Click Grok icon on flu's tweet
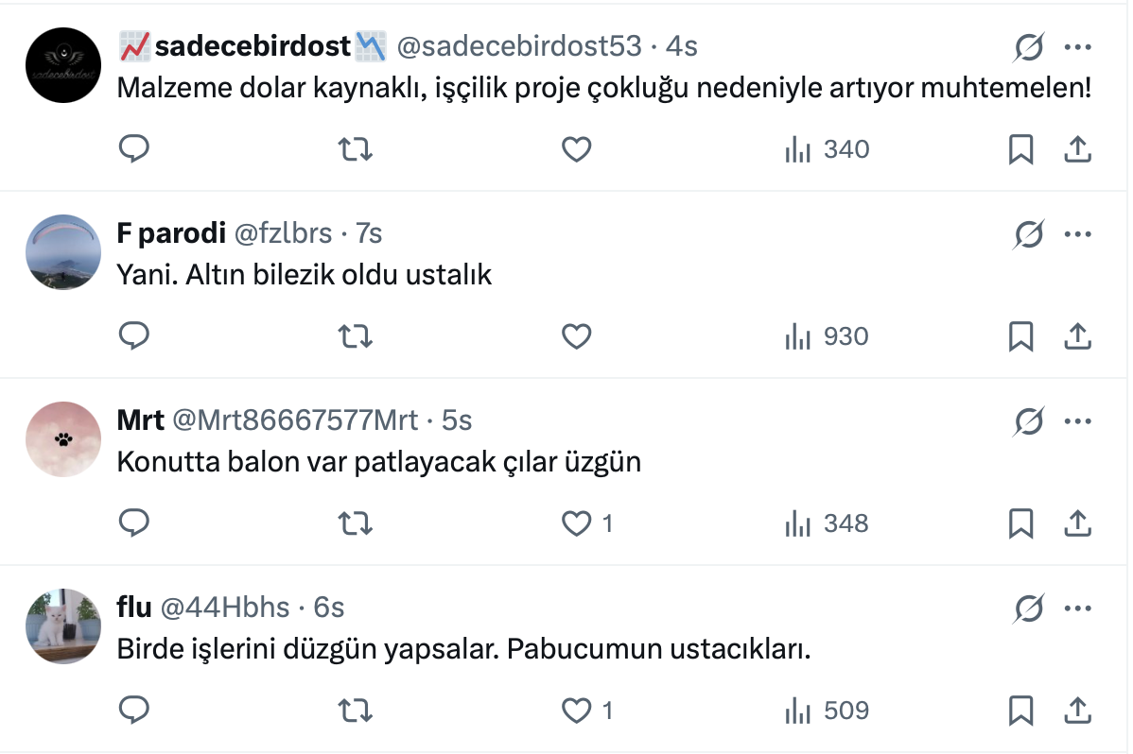The width and height of the screenshot is (1133, 754). [1028, 608]
